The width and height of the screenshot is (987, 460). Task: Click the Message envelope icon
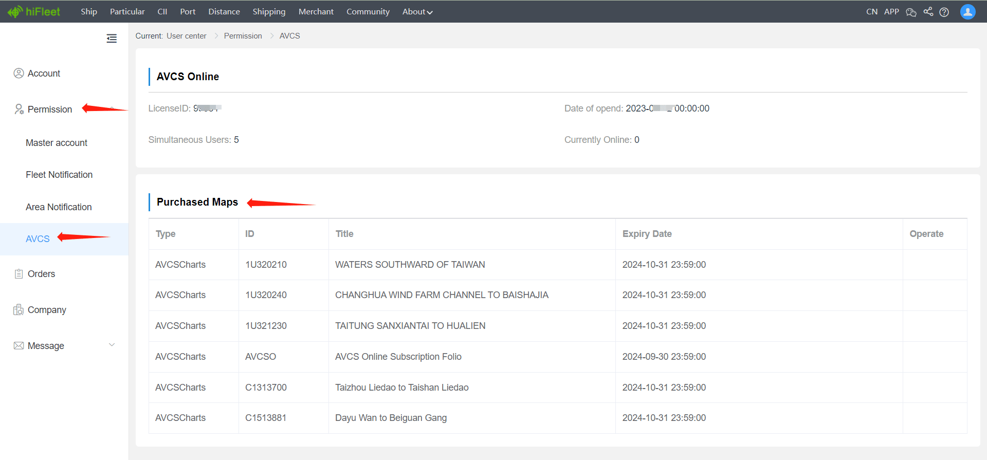19,345
